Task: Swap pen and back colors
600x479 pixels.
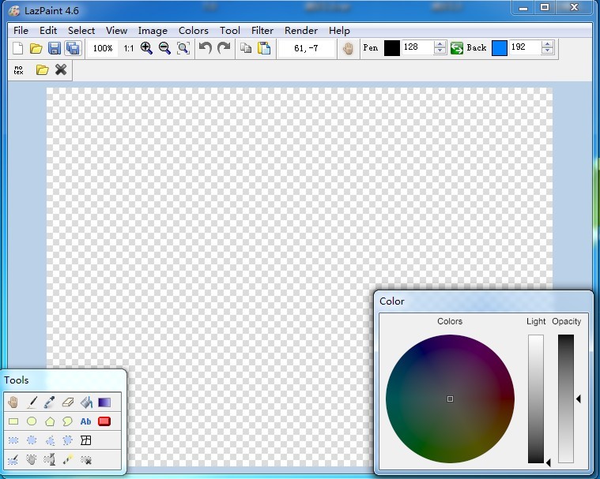Action: point(457,48)
